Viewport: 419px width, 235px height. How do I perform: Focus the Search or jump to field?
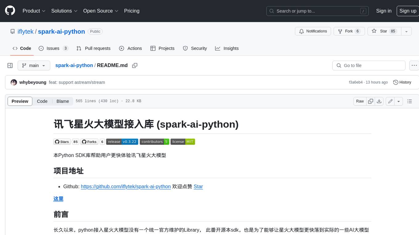318,11
